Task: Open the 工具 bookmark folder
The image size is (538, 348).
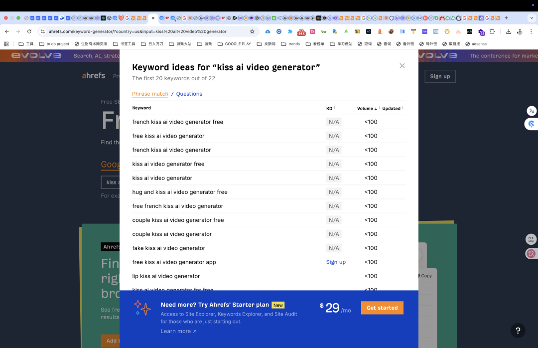Action: point(26,44)
